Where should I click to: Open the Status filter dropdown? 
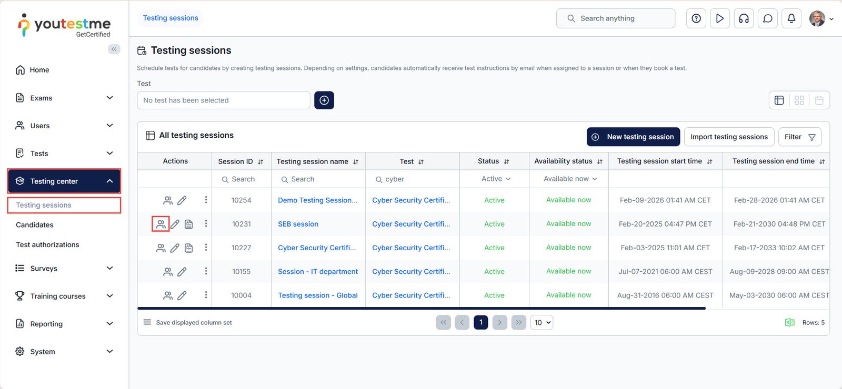[496, 179]
